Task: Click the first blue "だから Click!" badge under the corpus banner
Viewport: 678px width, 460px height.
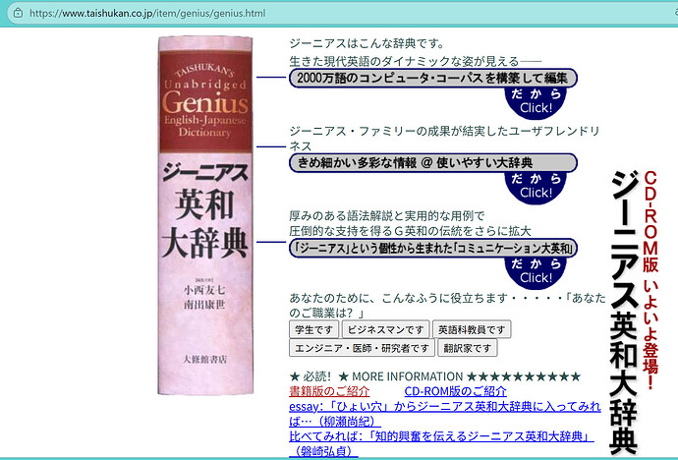Action: click(536, 100)
